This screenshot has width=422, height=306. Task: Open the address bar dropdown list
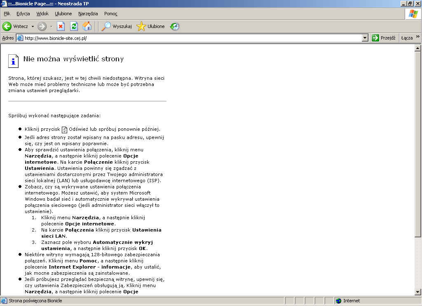pyautogui.click(x=365, y=38)
